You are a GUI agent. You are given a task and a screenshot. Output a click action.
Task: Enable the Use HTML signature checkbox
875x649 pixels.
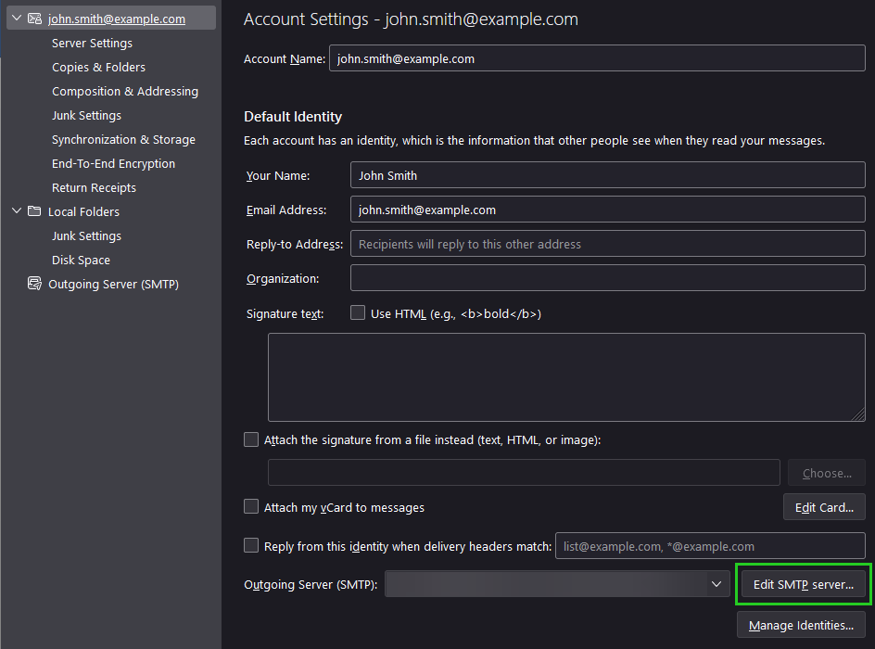(x=358, y=313)
